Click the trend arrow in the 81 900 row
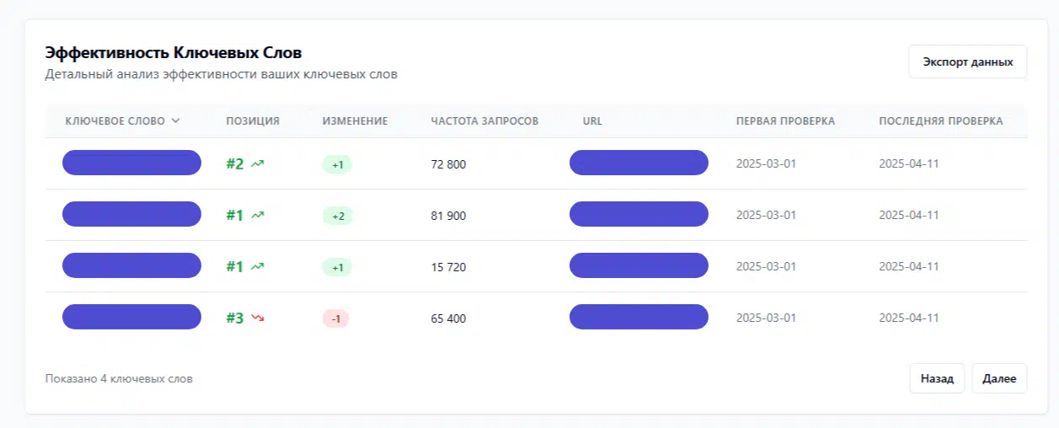The width and height of the screenshot is (1059, 428). pos(258,216)
